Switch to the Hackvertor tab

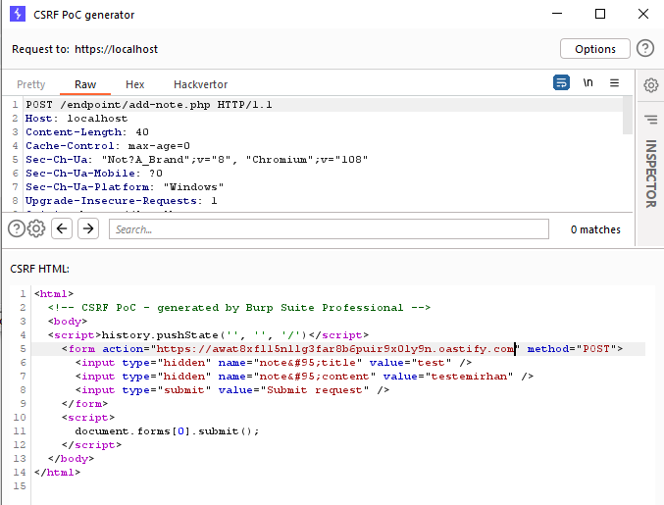[201, 84]
